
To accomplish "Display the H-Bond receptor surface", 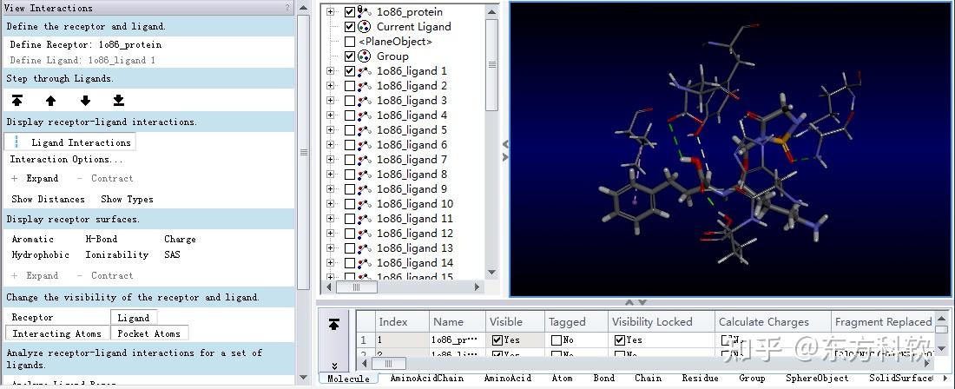I will [x=101, y=240].
